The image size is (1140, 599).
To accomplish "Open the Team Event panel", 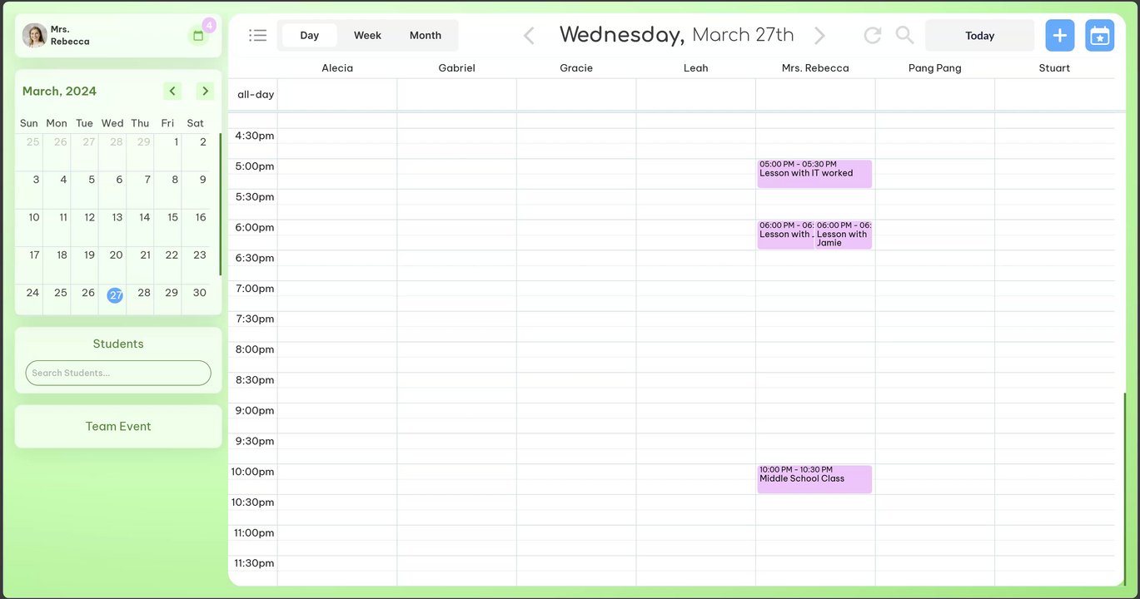I will 118,426.
